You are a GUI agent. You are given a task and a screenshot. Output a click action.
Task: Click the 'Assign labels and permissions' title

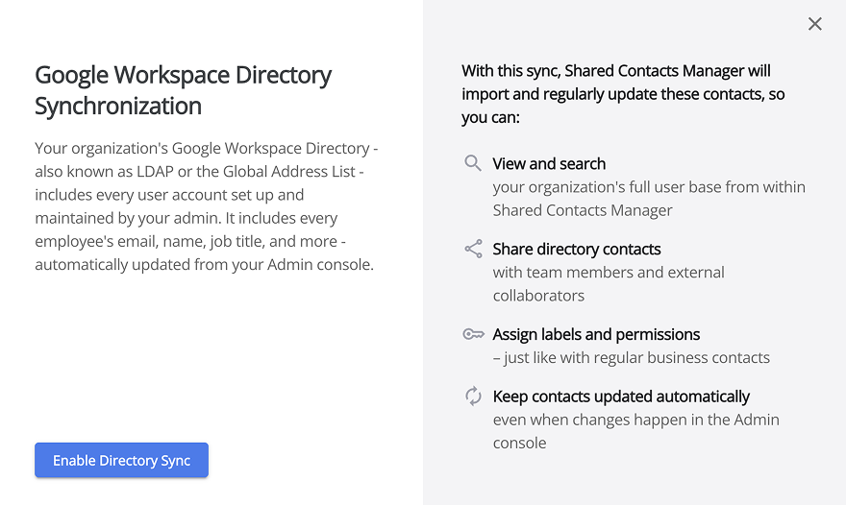click(596, 335)
